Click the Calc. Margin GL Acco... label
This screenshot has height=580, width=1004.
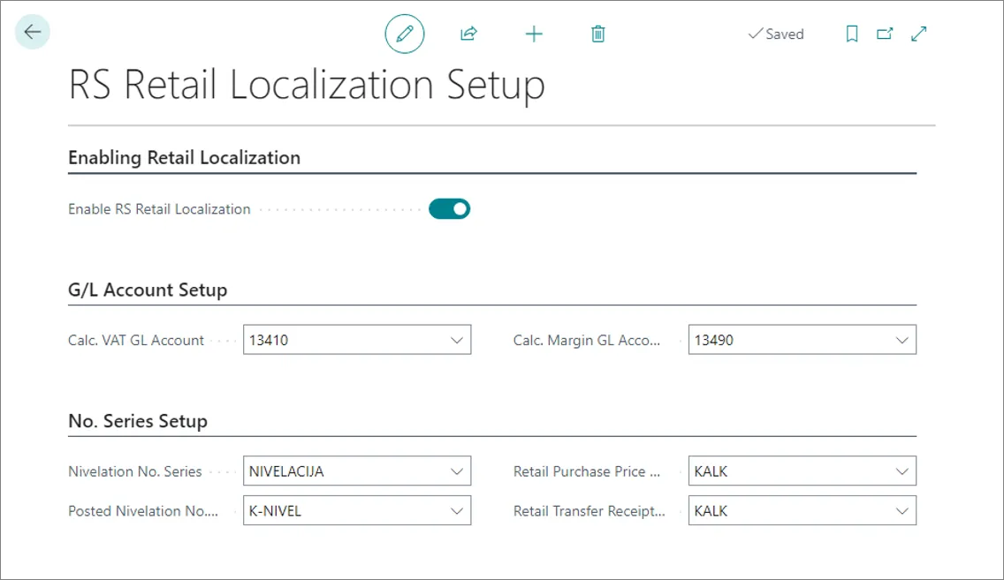point(587,340)
